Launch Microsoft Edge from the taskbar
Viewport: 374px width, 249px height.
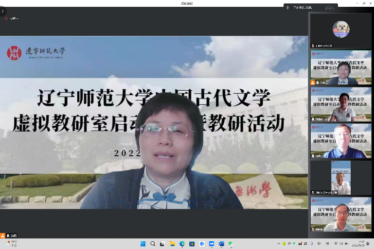coord(182,244)
